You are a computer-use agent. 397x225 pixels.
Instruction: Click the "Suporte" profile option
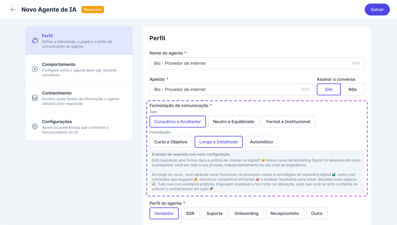[x=214, y=213]
